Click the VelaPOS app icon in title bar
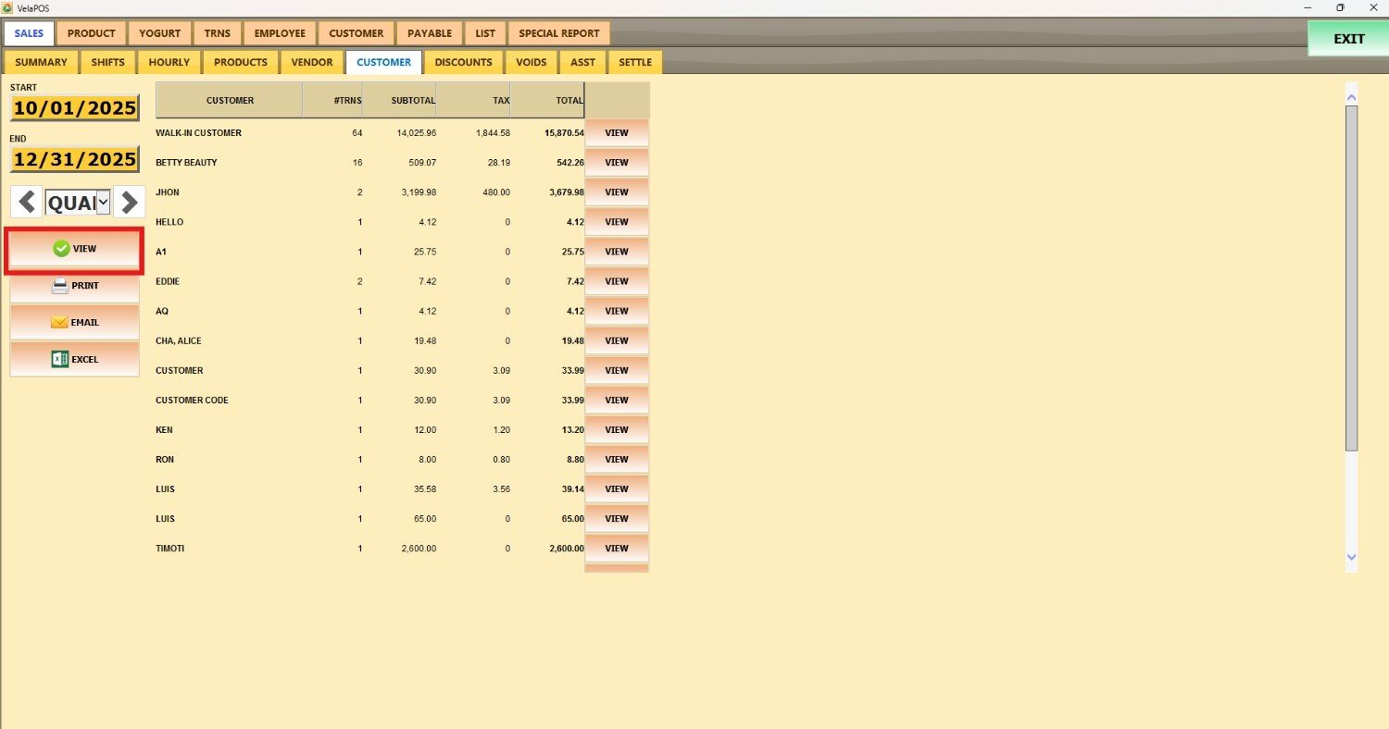Screen dimensions: 1389x729 click(8, 7)
